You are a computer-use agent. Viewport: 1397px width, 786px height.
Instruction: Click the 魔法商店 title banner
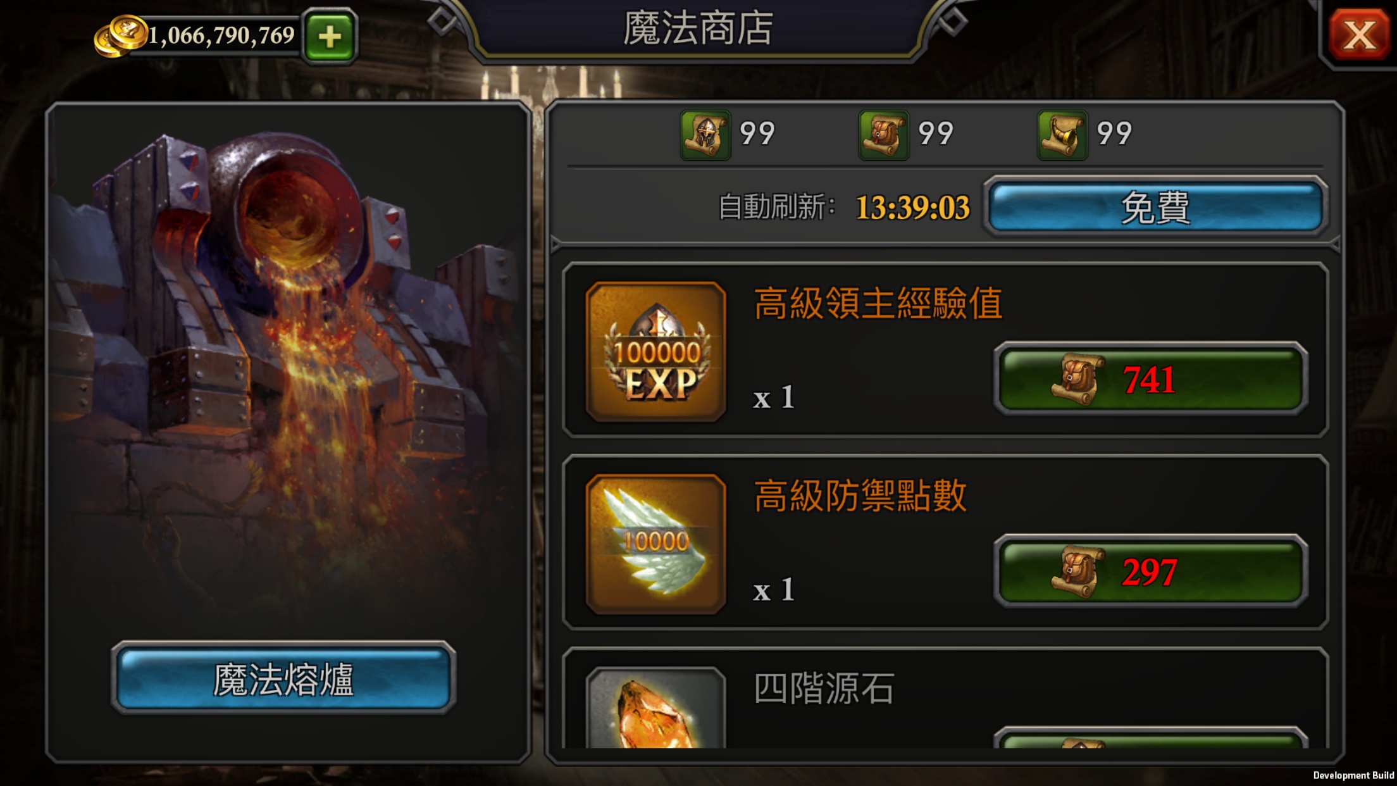[698, 28]
